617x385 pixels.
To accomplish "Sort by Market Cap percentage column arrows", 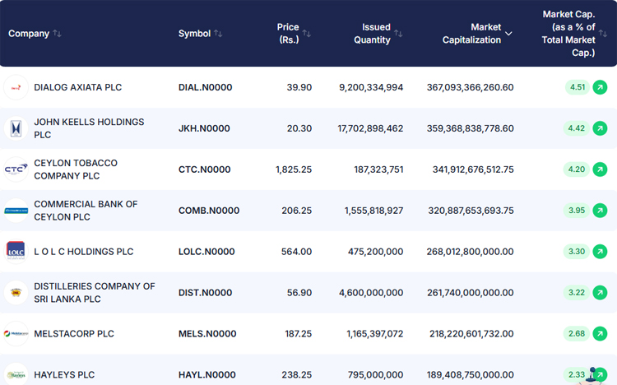I will point(603,34).
